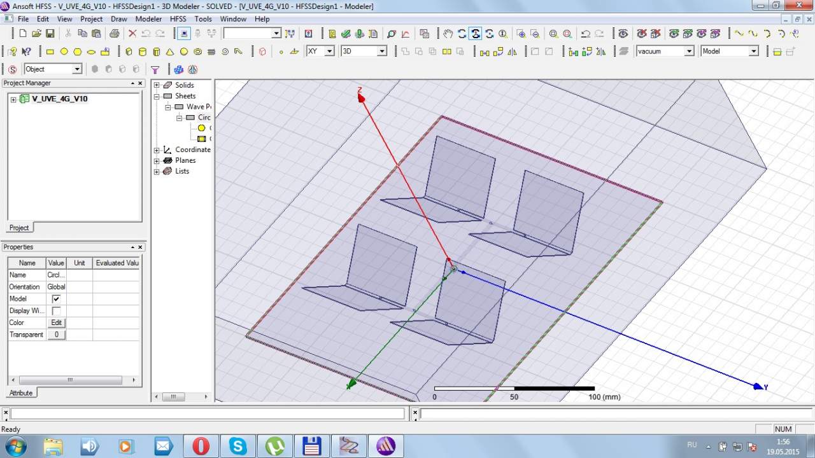
Task: Select the Draw helix tool
Action: pyautogui.click(x=211, y=52)
